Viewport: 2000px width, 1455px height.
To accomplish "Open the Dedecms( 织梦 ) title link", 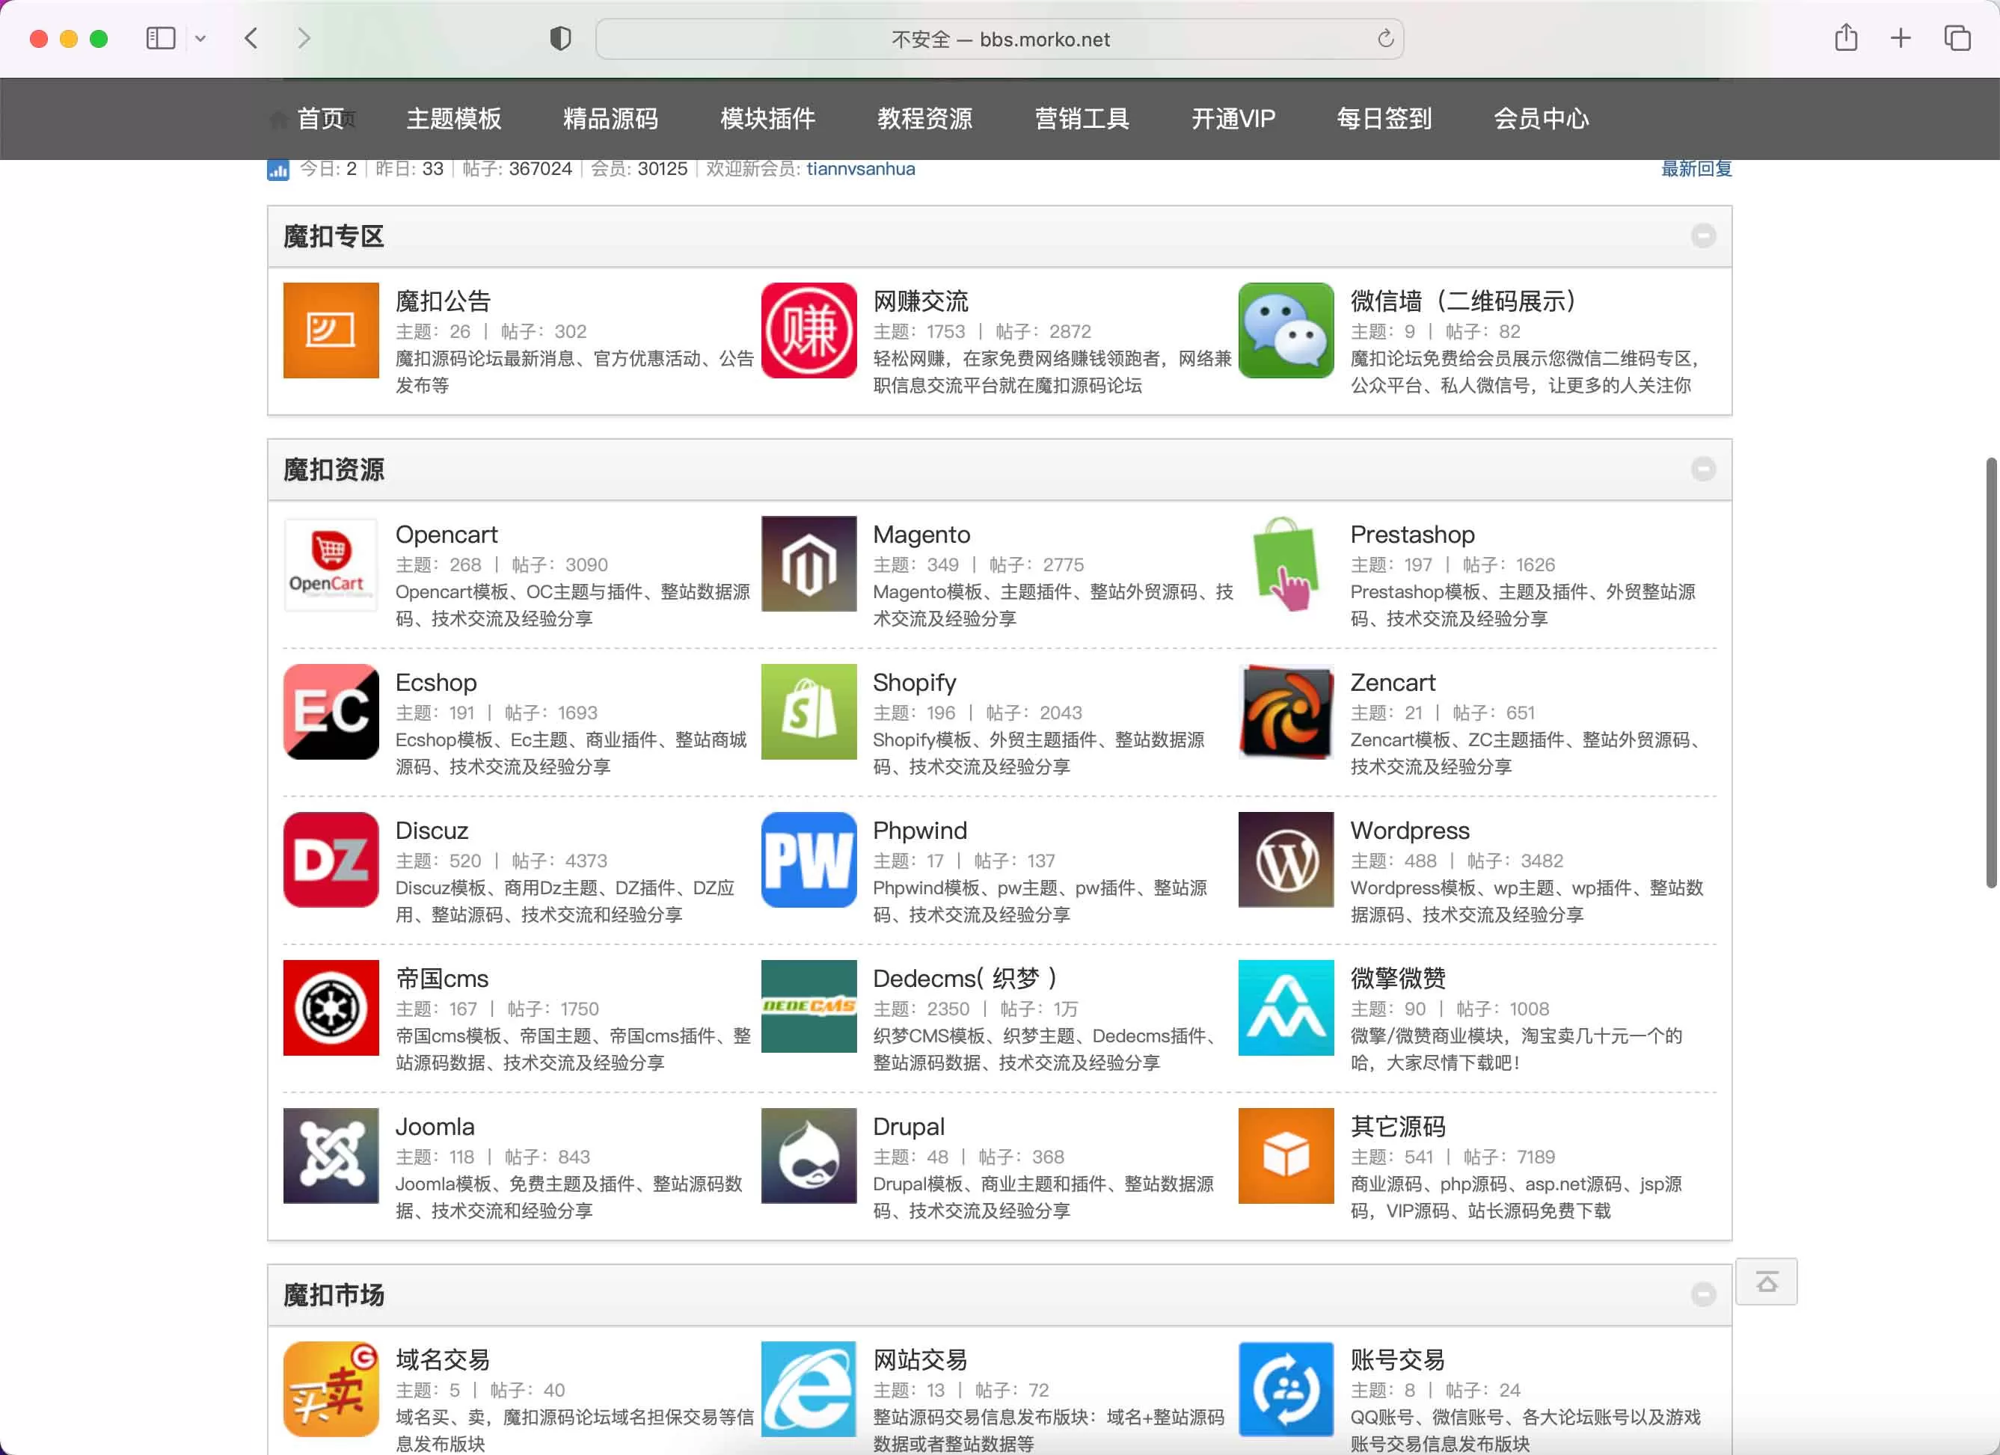I will point(964,978).
